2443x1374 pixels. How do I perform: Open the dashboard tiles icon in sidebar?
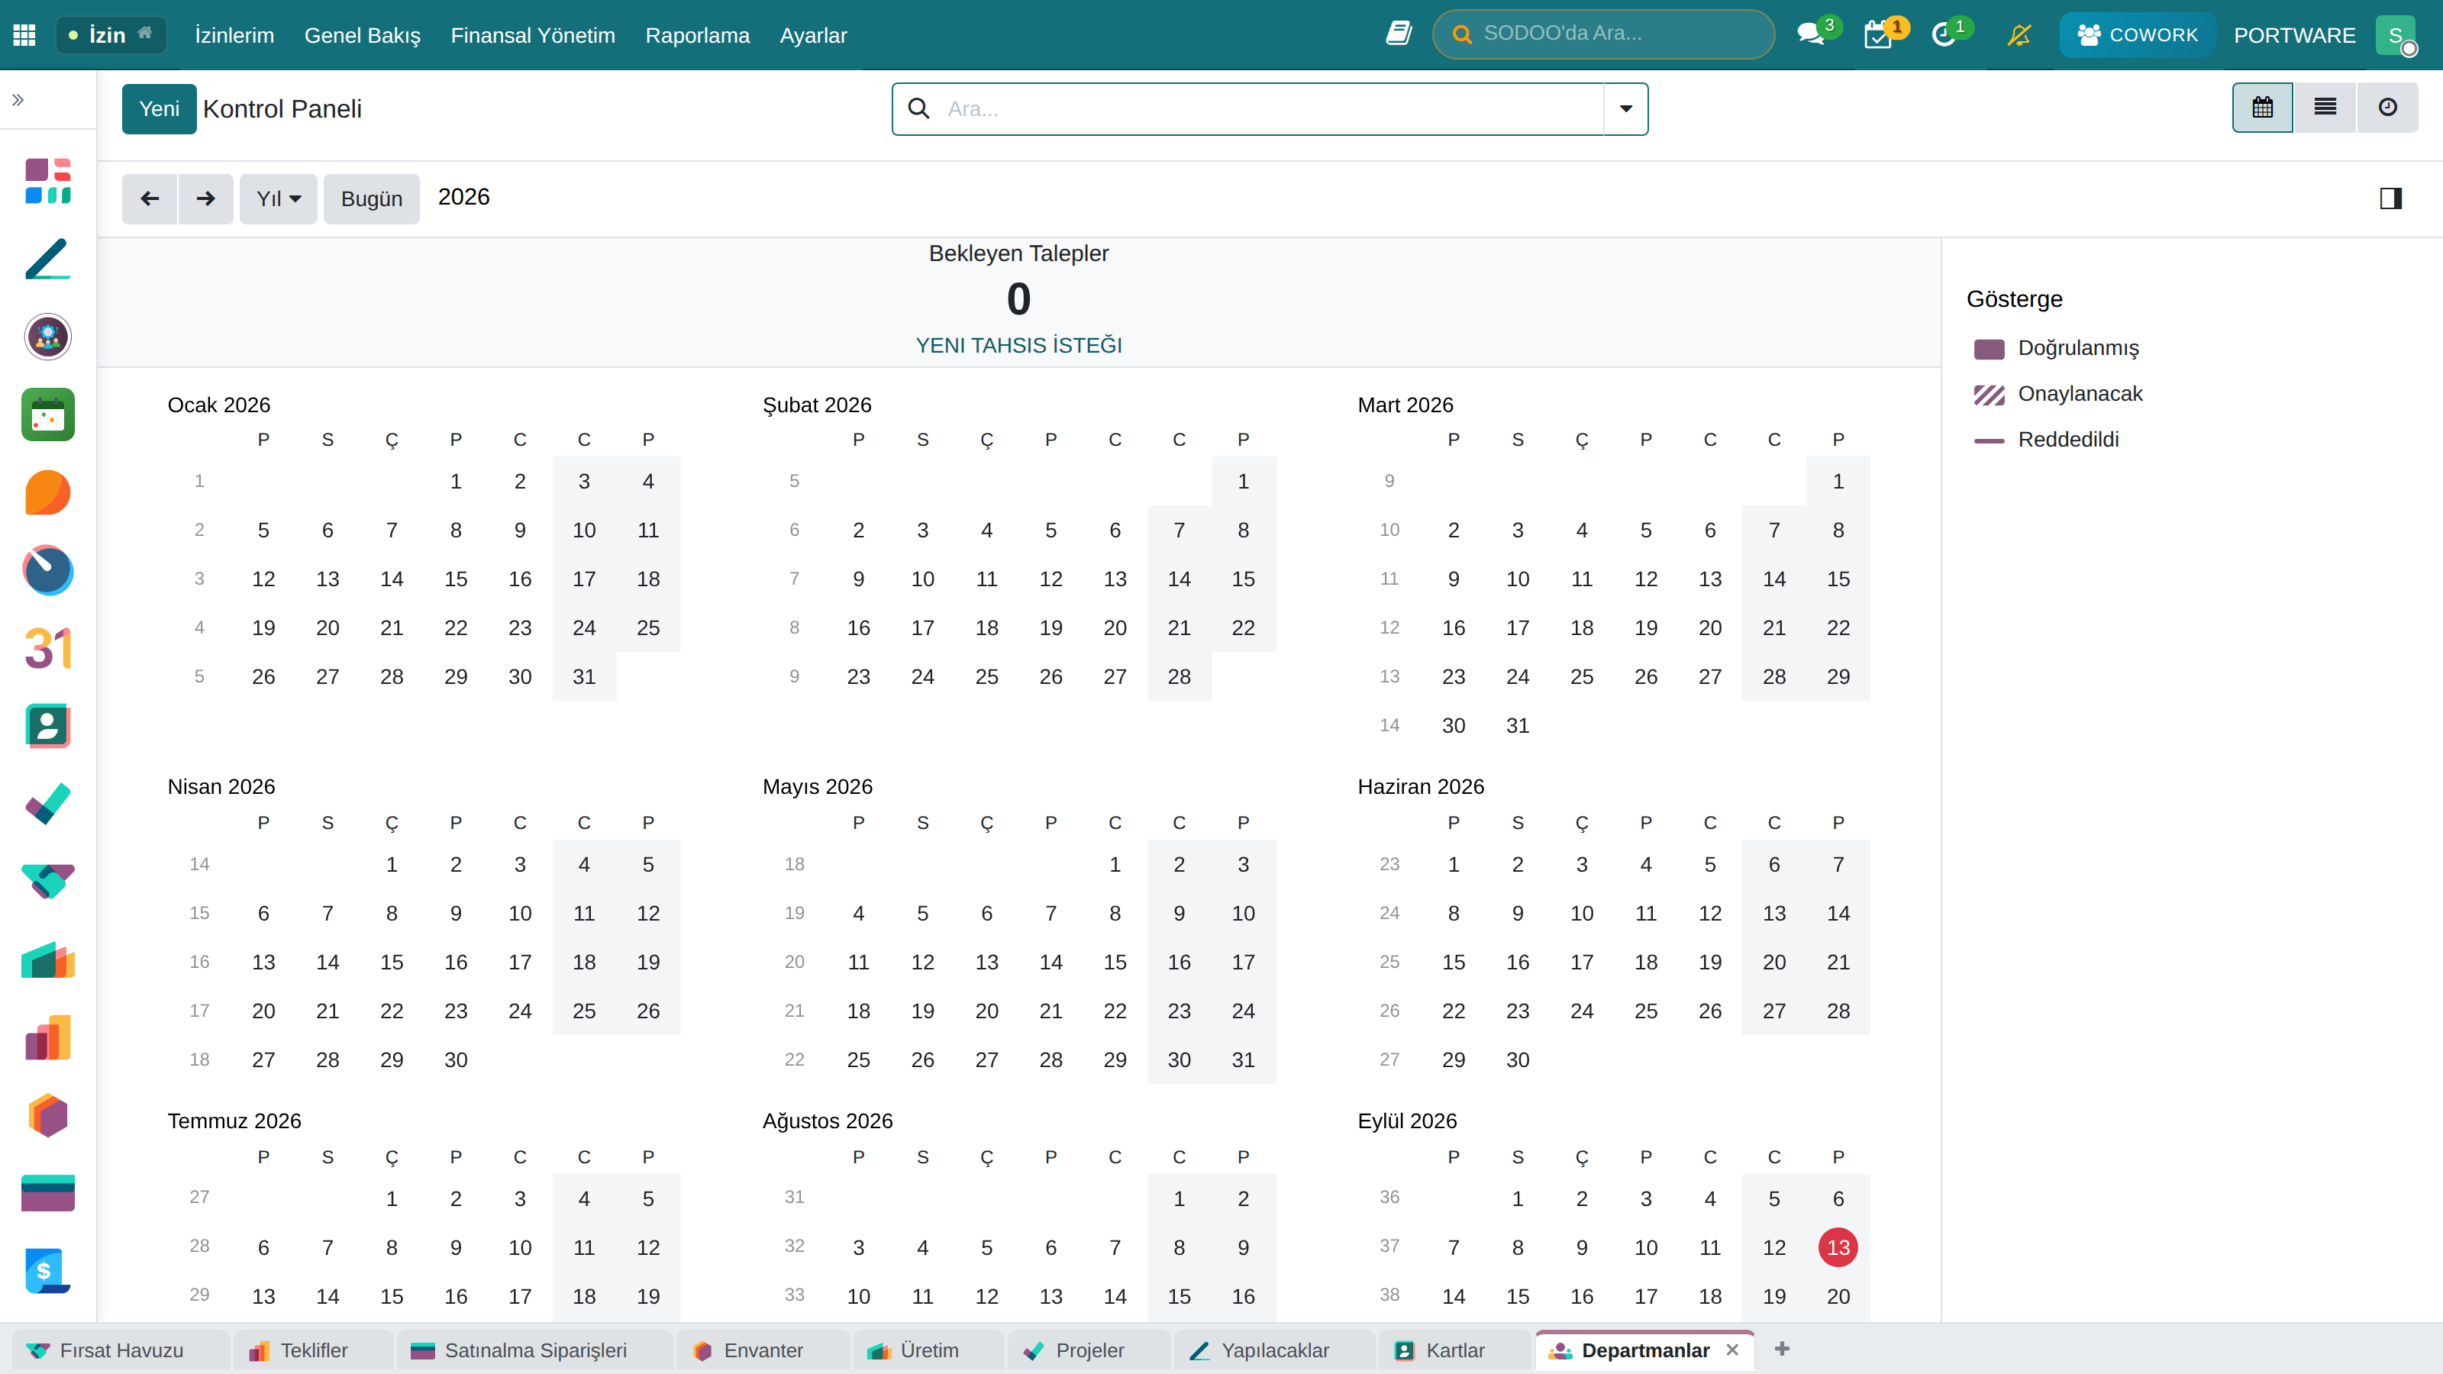click(x=47, y=181)
